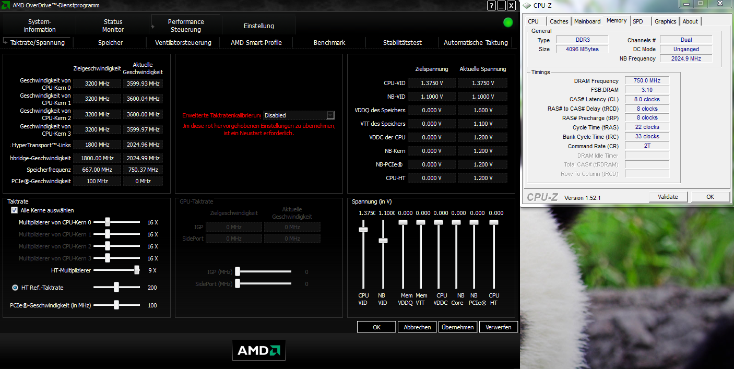Click the Mem VTT voltage slider handle

pyautogui.click(x=421, y=222)
